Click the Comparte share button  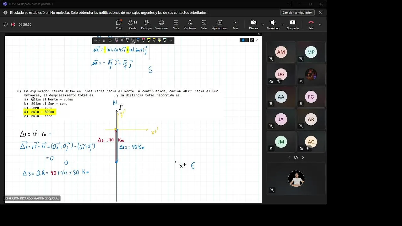pyautogui.click(x=293, y=24)
